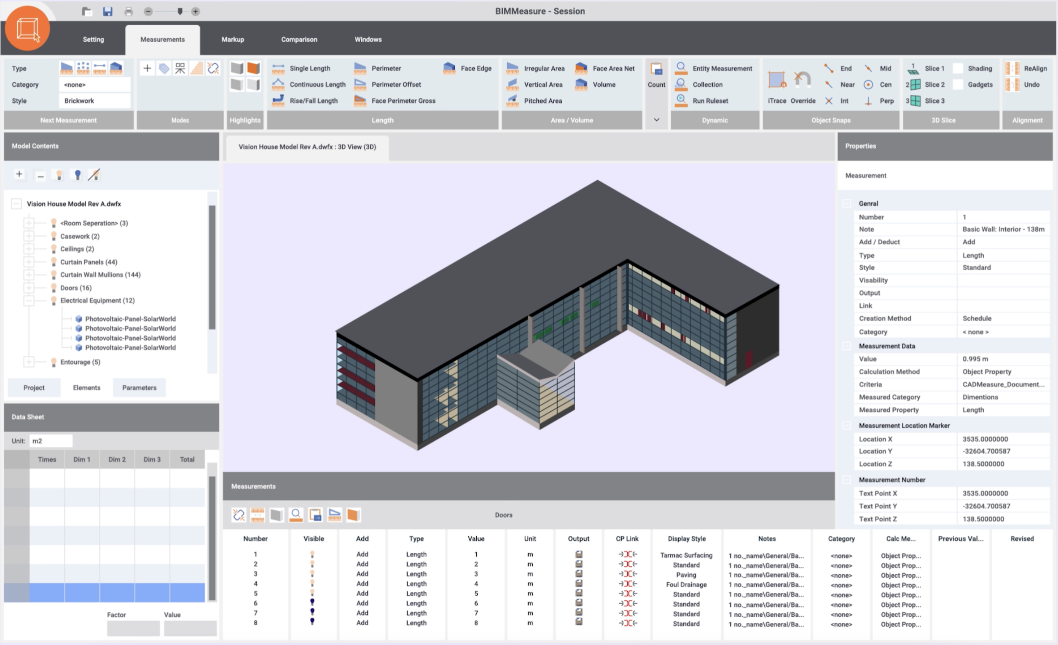The width and height of the screenshot is (1058, 645).
Task: Adjust the zoom slider near the save icon
Action: pos(180,12)
